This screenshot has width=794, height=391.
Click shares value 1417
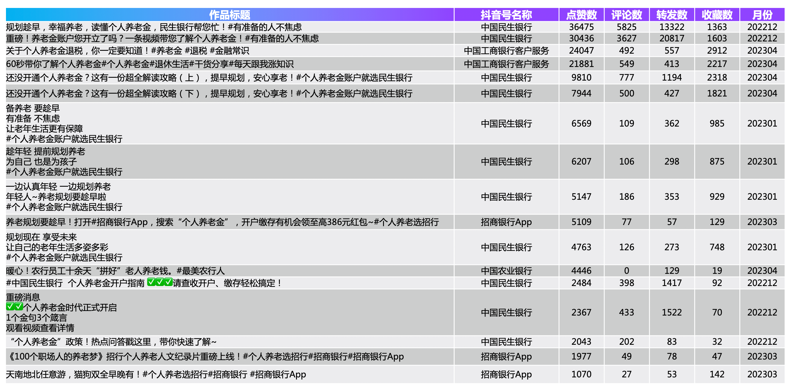[x=672, y=283]
